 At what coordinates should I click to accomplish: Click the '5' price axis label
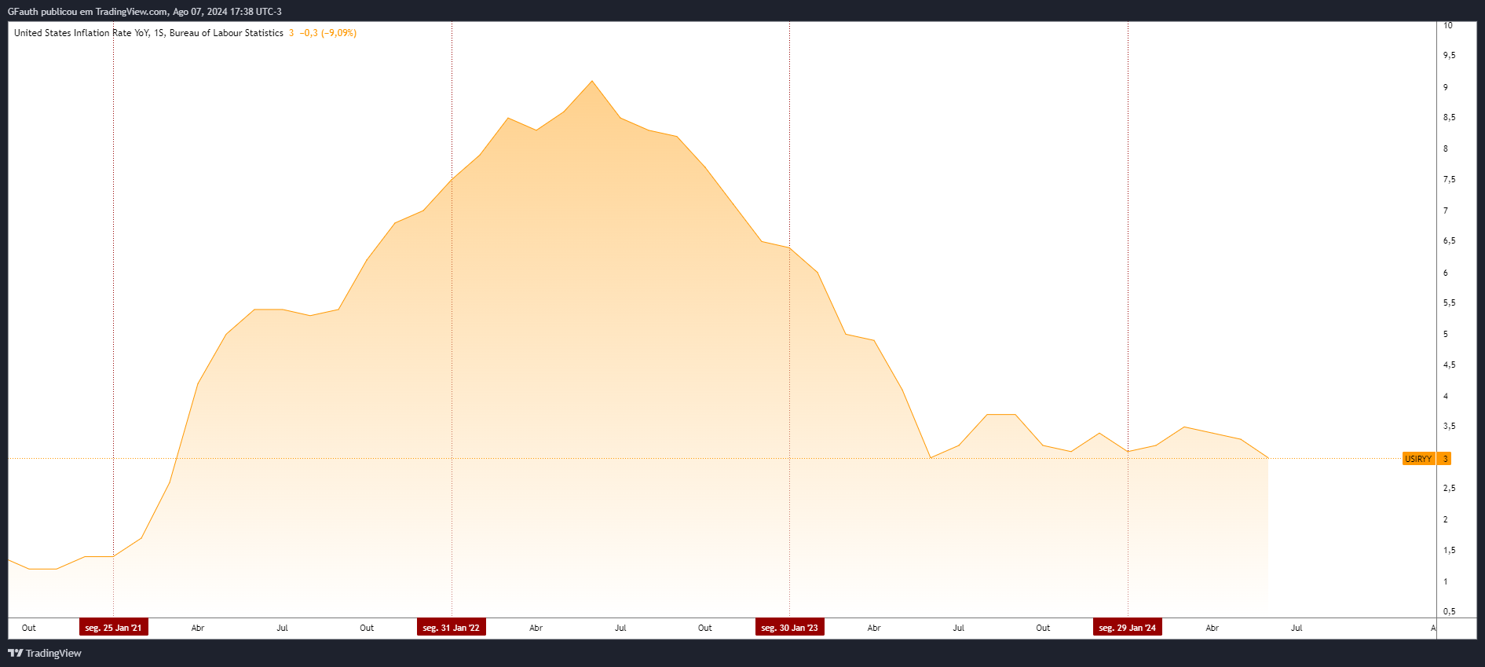1446,334
